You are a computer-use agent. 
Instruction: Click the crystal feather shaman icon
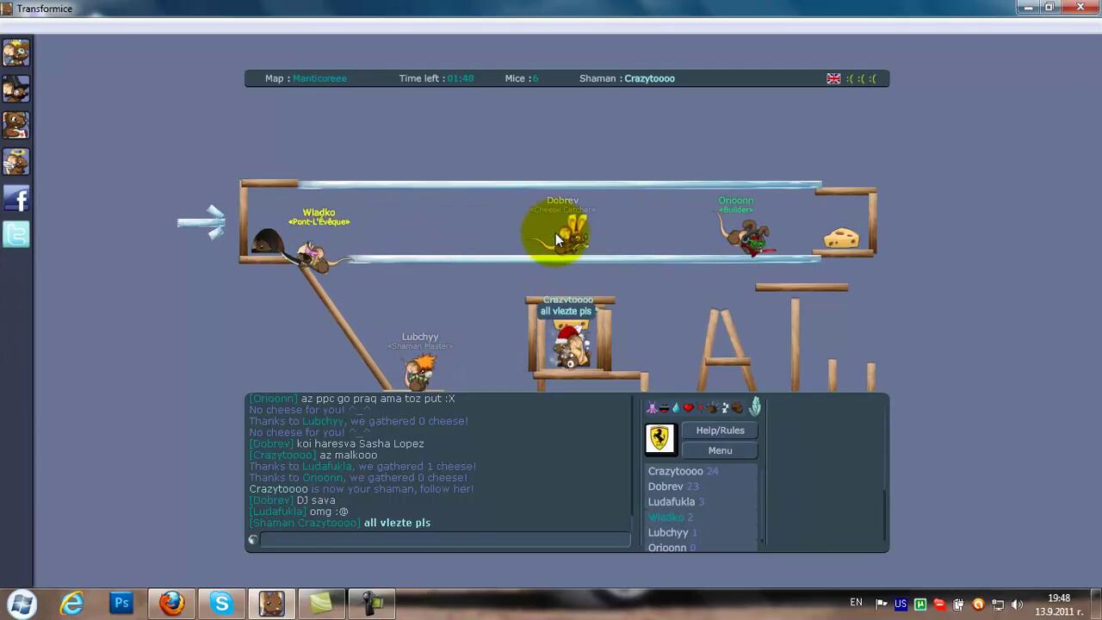(x=755, y=406)
